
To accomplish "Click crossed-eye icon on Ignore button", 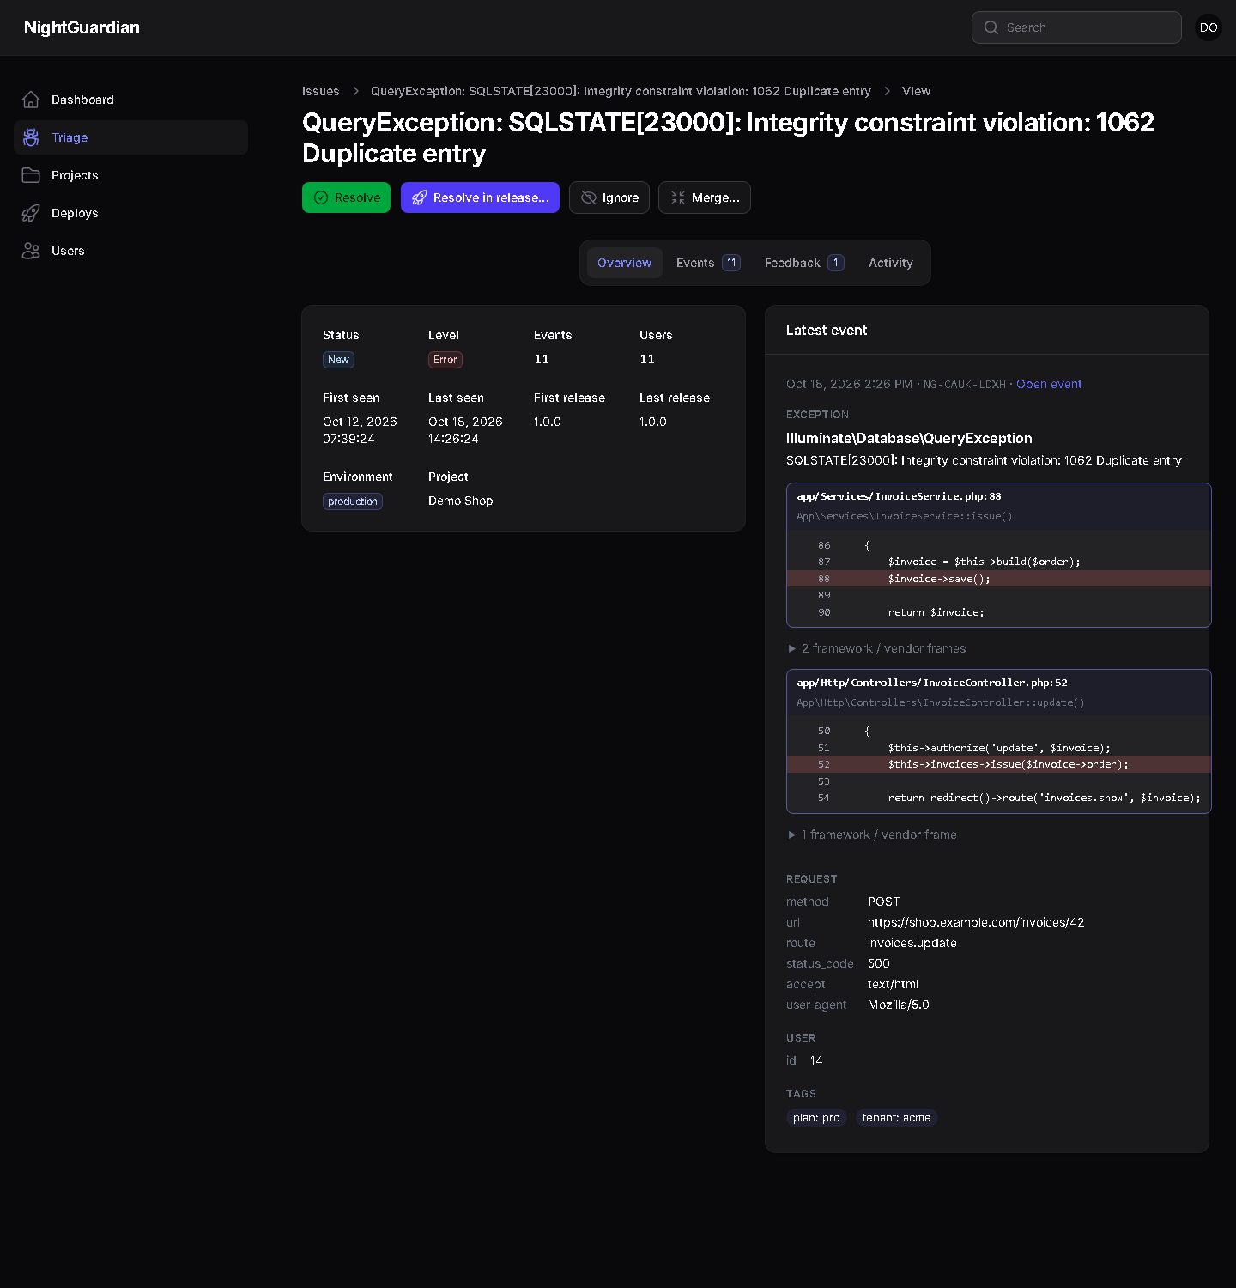I will coord(589,197).
